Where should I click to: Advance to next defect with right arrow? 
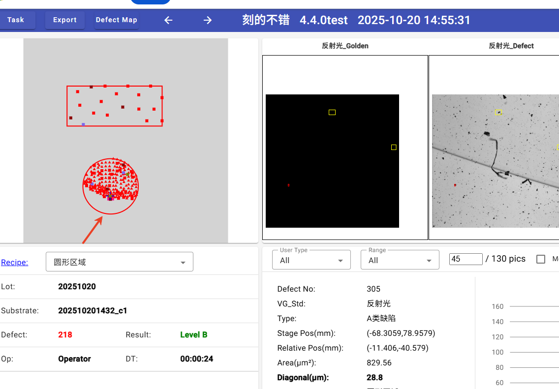tap(208, 20)
